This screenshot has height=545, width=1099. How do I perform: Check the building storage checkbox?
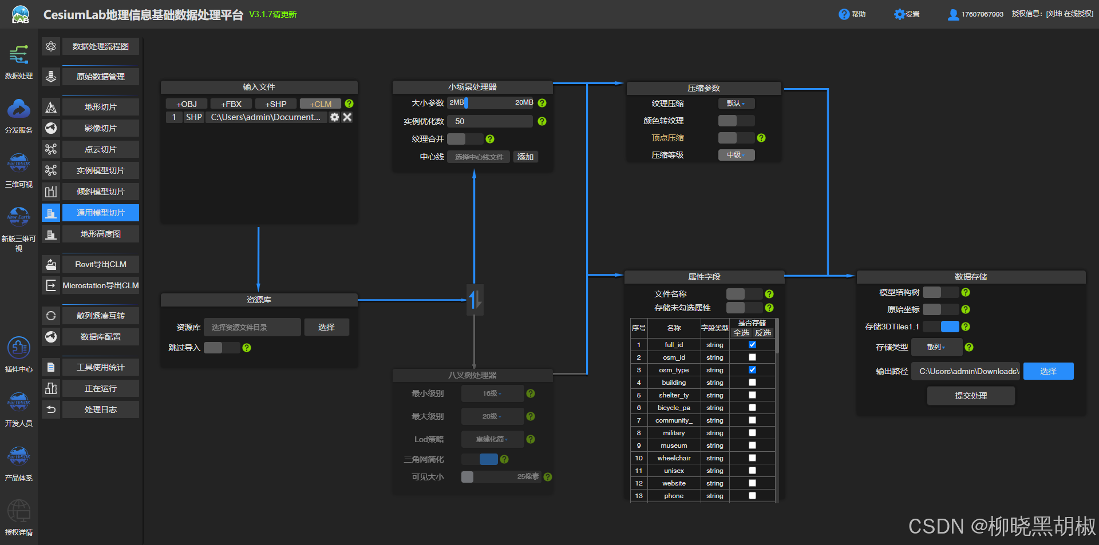(752, 383)
